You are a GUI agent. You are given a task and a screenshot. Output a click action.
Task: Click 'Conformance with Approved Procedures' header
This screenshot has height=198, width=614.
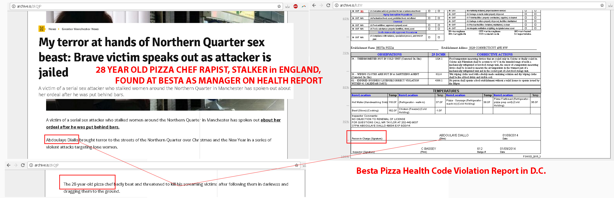(x=397, y=32)
